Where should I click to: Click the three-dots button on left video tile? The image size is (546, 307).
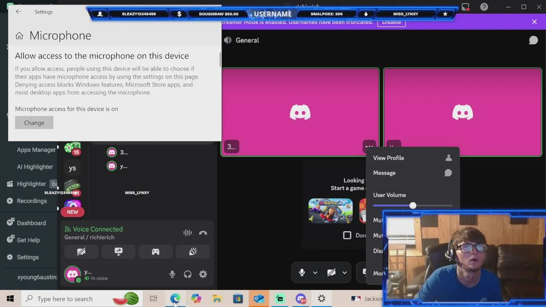[369, 147]
